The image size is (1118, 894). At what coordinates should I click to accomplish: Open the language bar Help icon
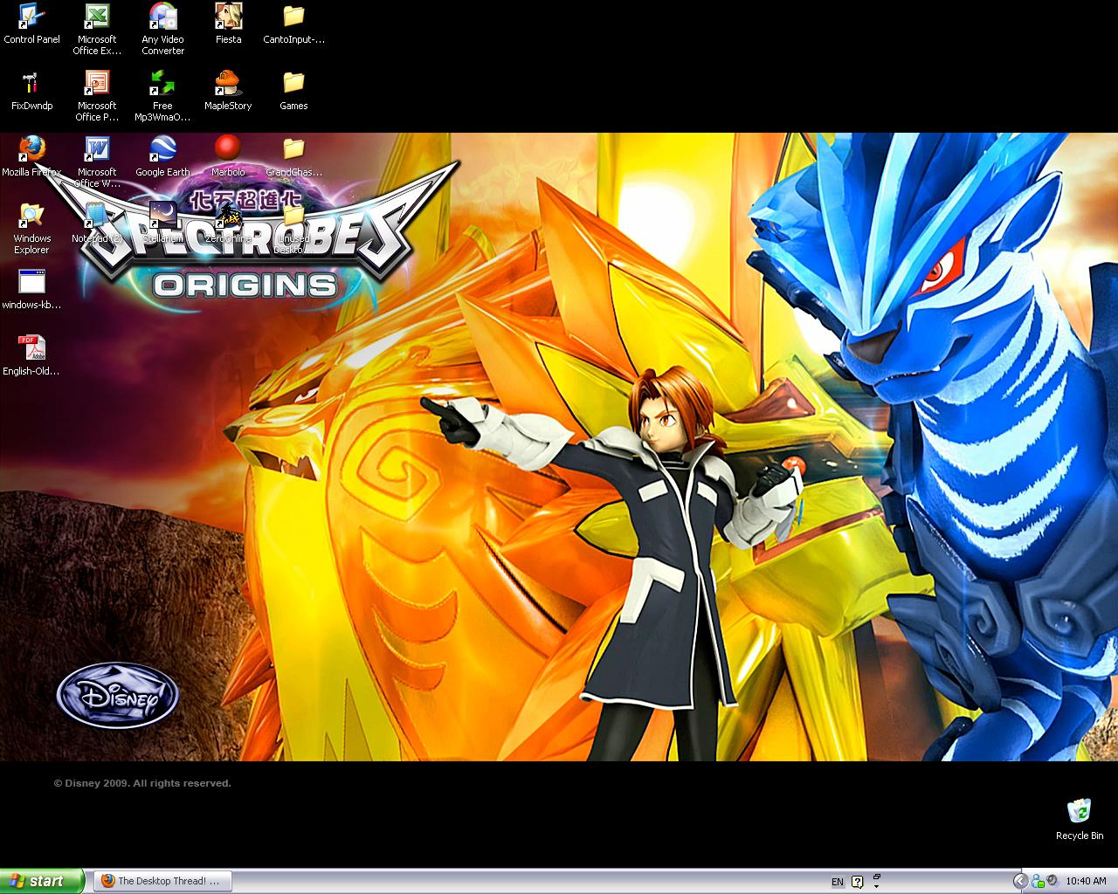(x=858, y=882)
